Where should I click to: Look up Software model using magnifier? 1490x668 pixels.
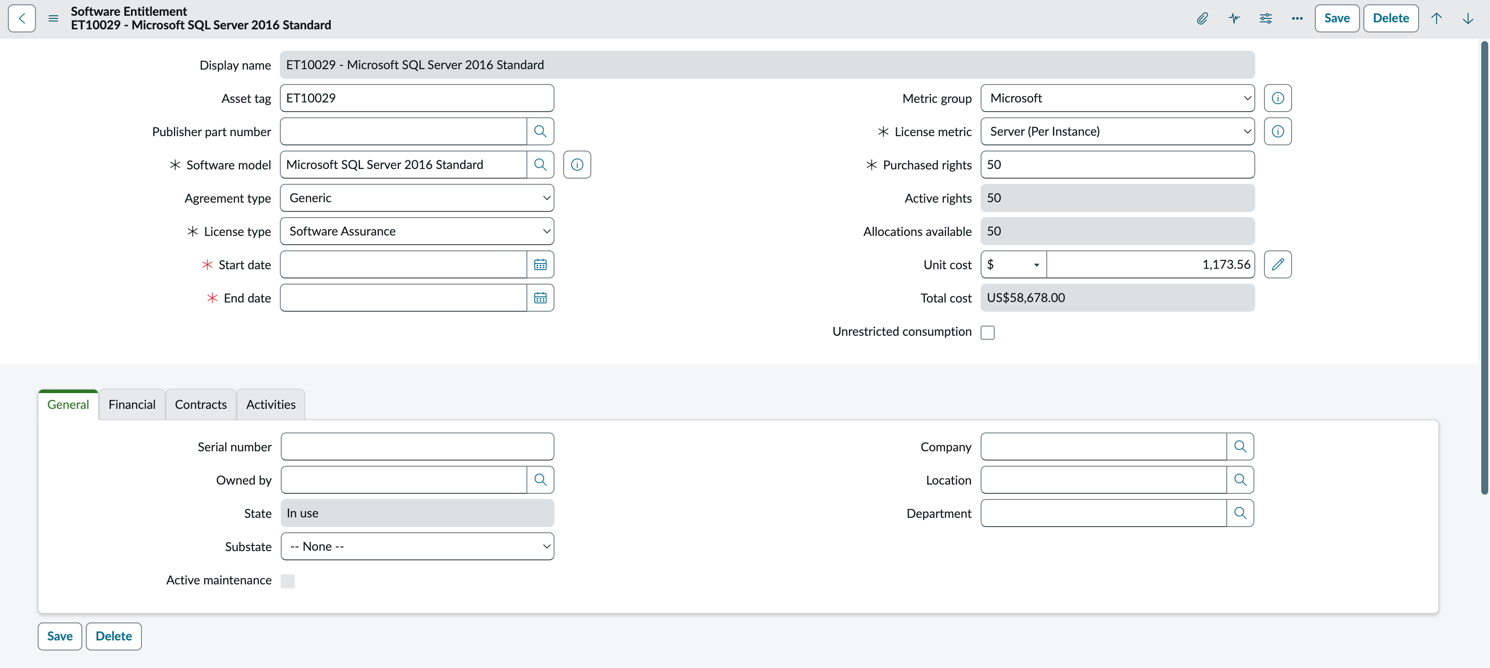[540, 165]
